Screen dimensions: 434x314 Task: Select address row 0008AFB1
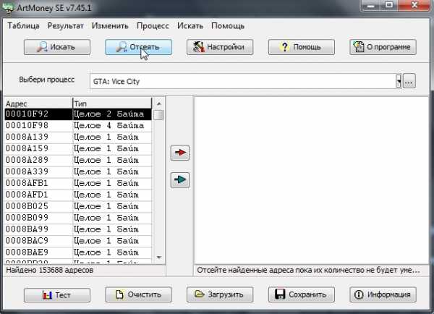tap(78, 183)
